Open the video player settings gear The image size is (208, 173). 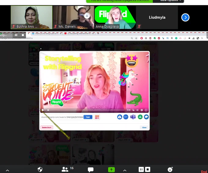(142, 110)
